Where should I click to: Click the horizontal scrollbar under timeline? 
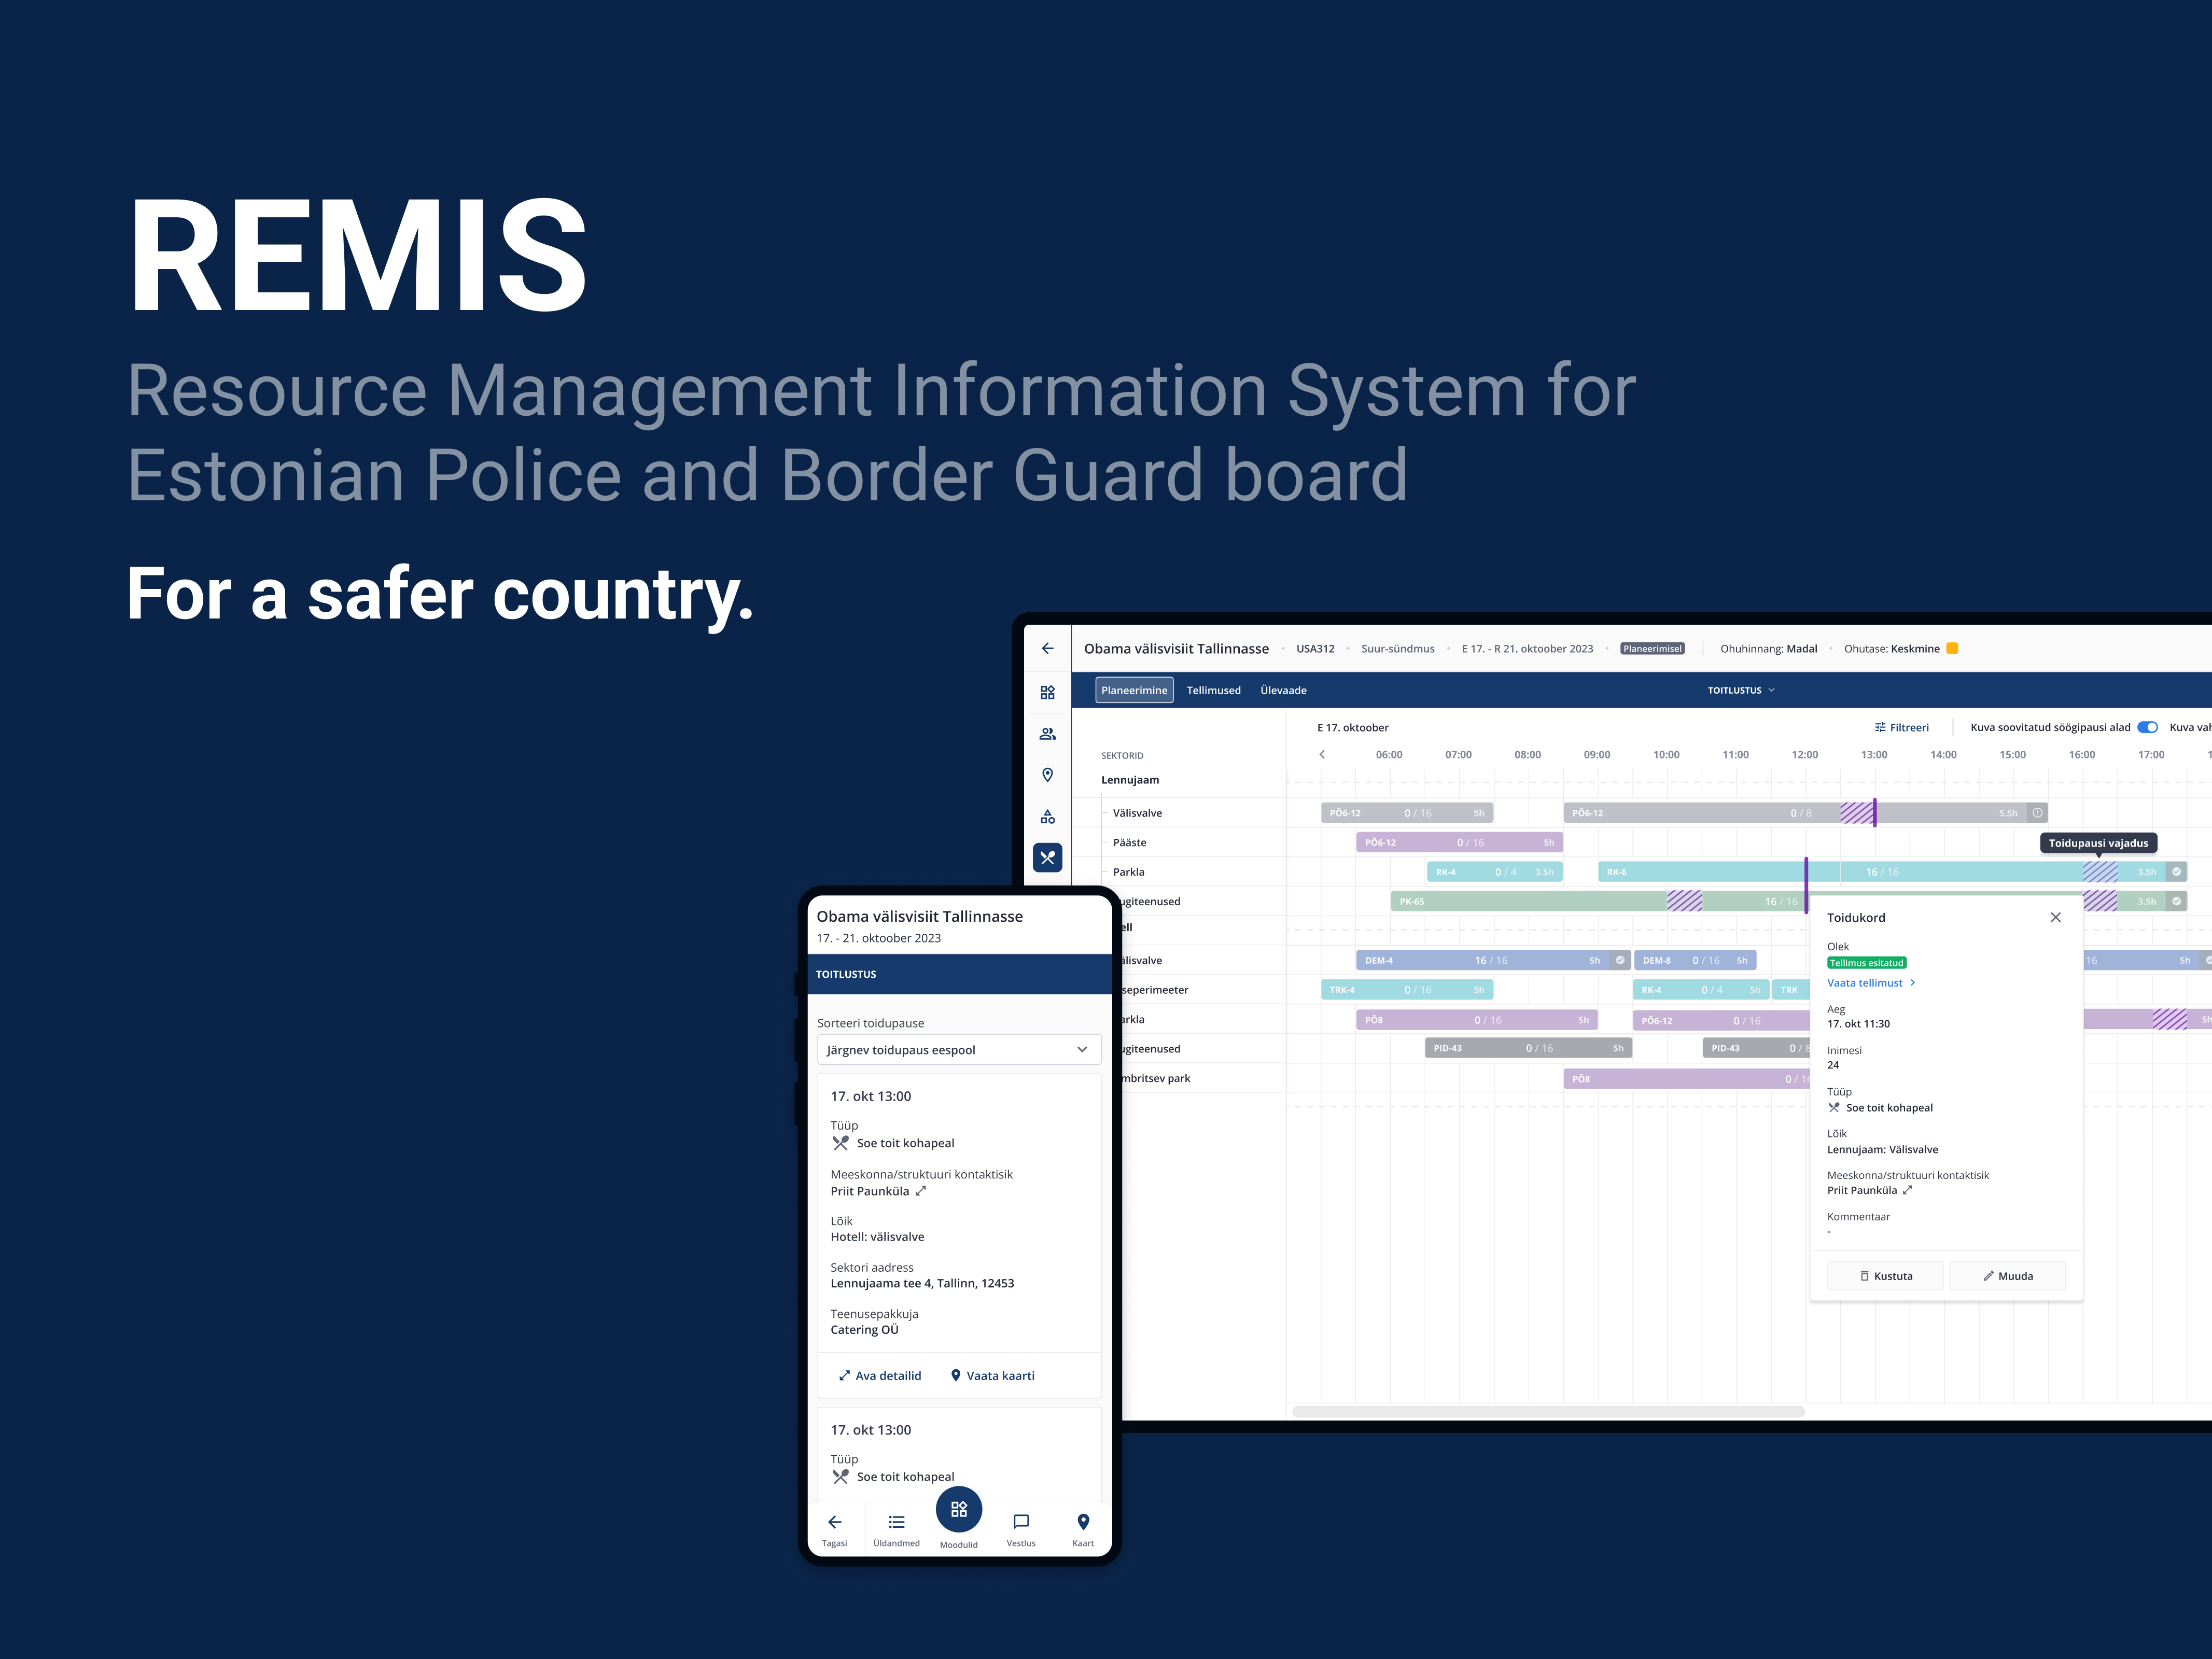tap(1548, 1411)
